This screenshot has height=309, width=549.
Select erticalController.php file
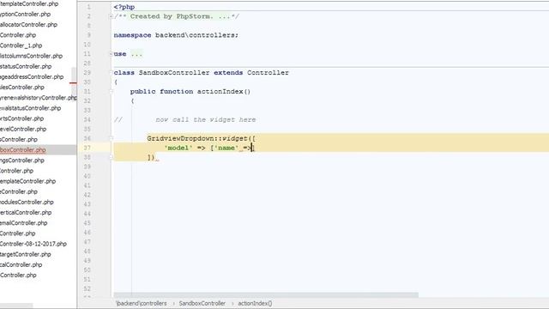click(26, 213)
